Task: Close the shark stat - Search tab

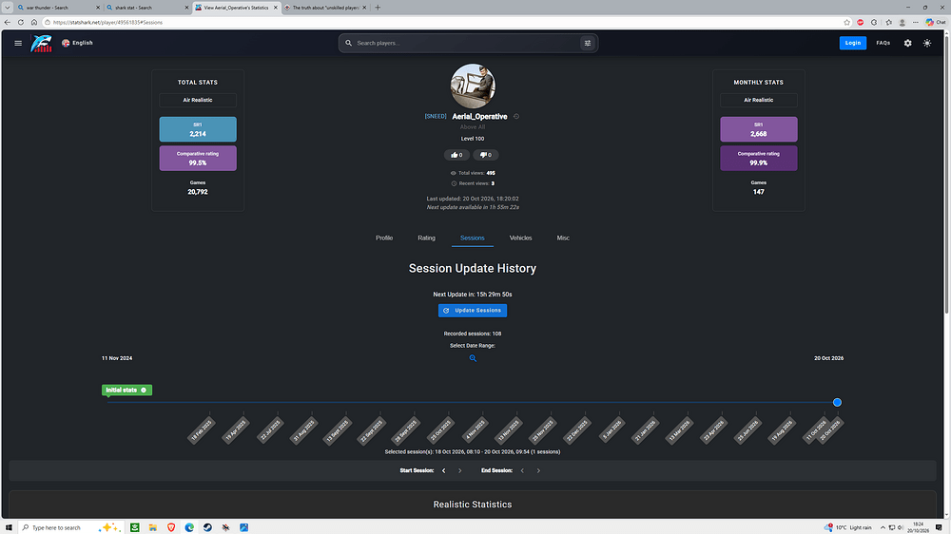Action: point(186,8)
